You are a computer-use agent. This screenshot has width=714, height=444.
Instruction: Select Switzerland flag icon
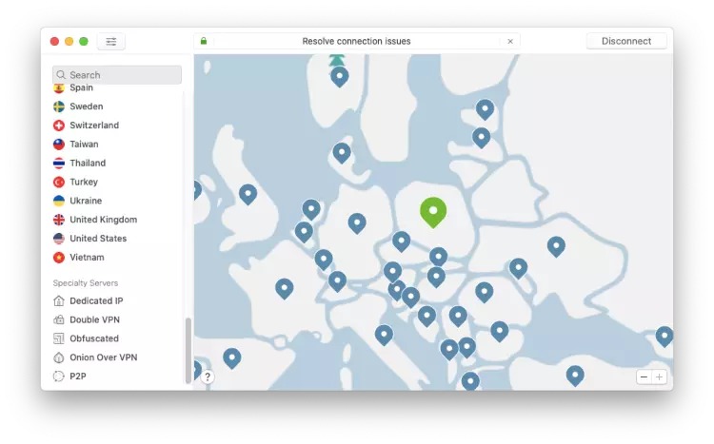click(x=59, y=125)
